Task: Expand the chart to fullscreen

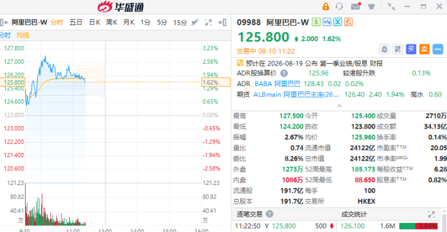Action: tap(209, 22)
